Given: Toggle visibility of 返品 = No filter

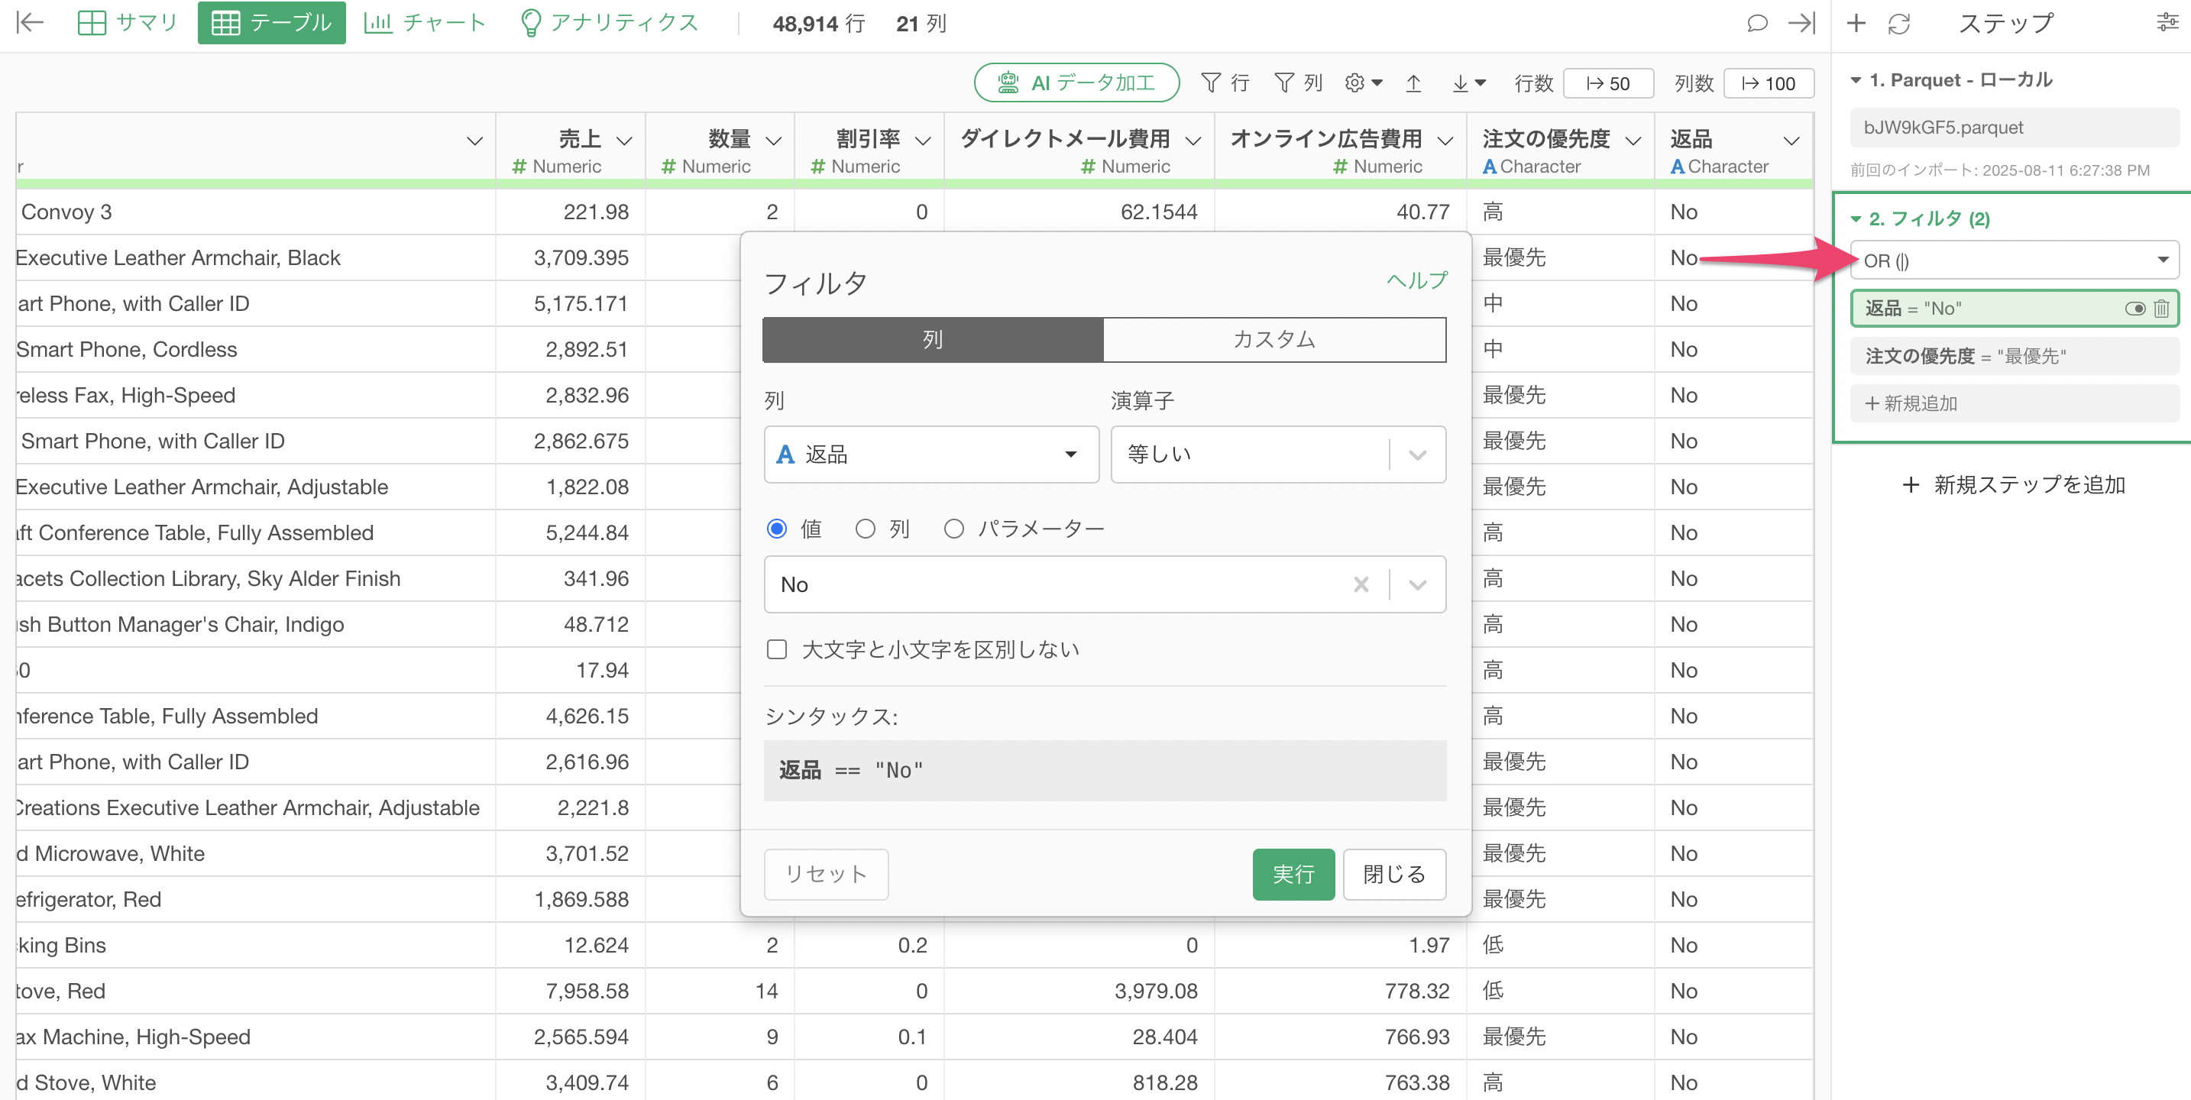Looking at the screenshot, I should point(2135,309).
